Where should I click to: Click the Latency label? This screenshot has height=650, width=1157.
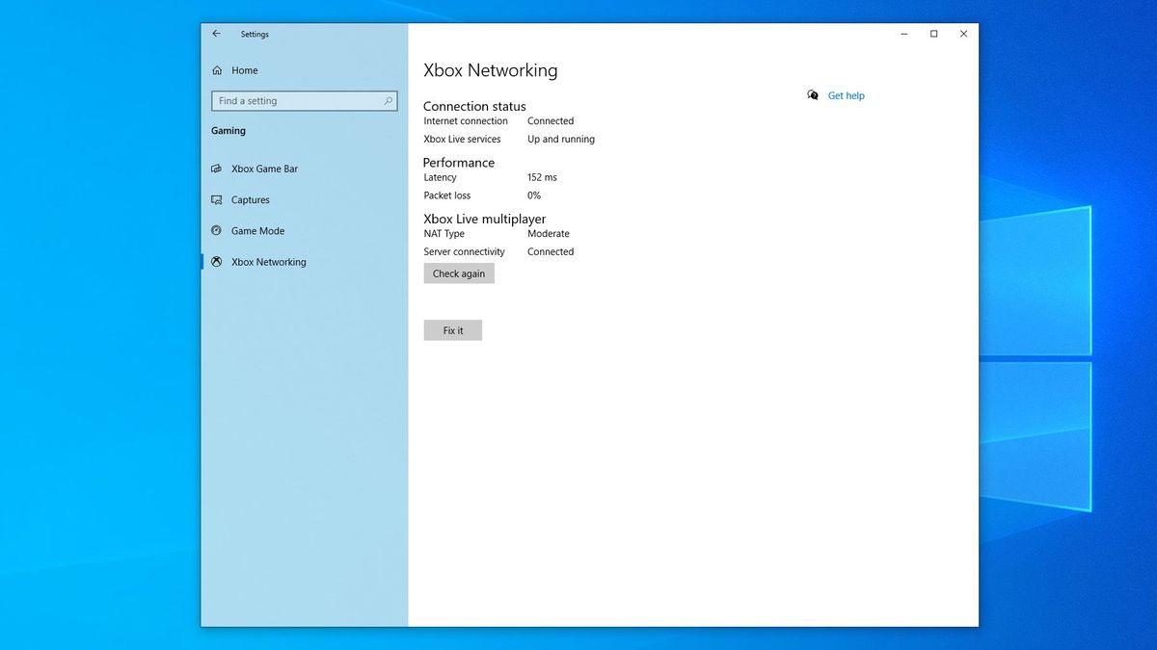pos(441,177)
